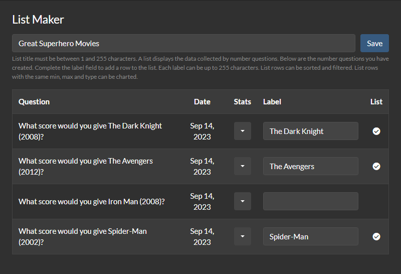Sort by the Date column header
This screenshot has width=401, height=274.
click(202, 101)
